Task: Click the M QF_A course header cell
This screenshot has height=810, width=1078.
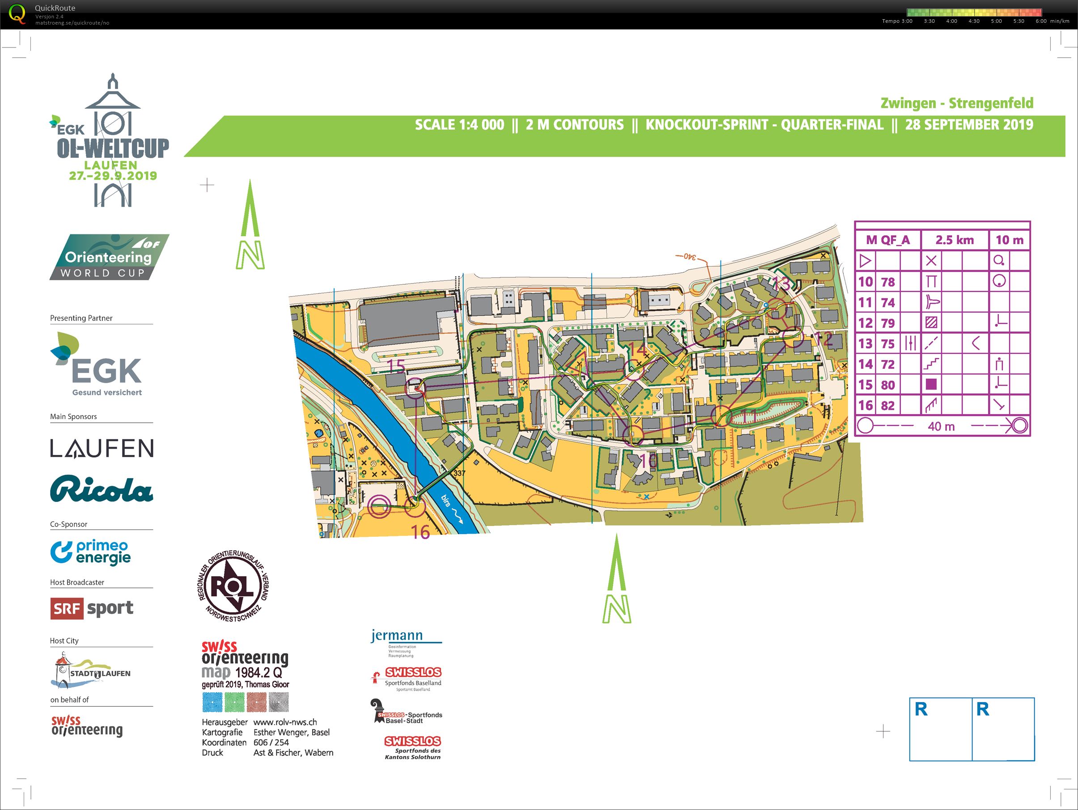Action: point(888,240)
